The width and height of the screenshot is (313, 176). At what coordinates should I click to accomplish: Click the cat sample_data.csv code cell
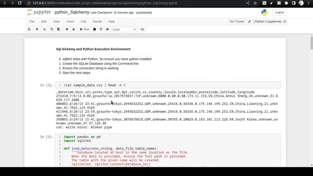[168, 85]
